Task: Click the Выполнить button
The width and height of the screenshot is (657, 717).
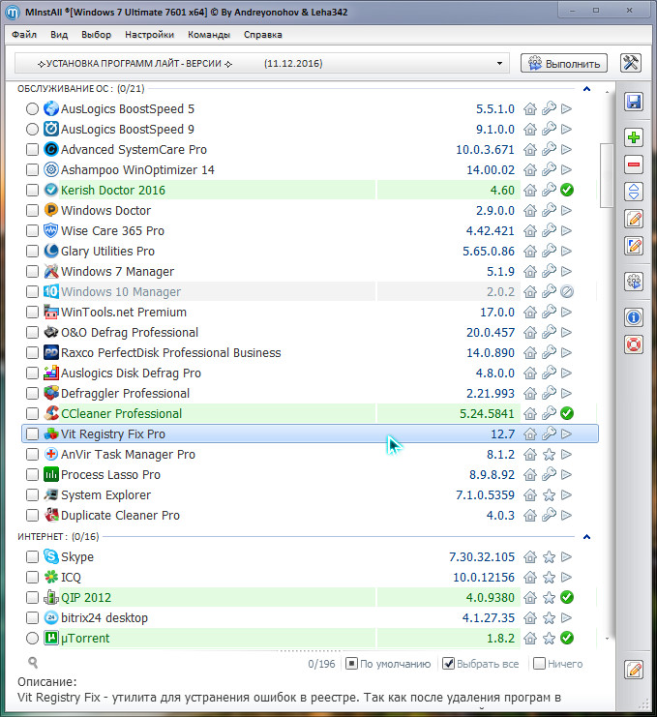Action: click(564, 63)
